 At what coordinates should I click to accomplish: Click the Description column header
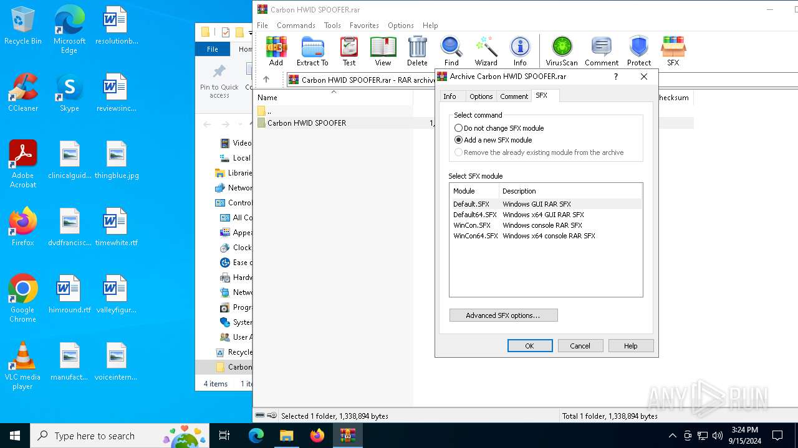[x=570, y=191]
